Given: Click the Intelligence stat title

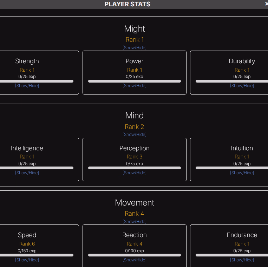Looking at the screenshot, I should (27, 148).
